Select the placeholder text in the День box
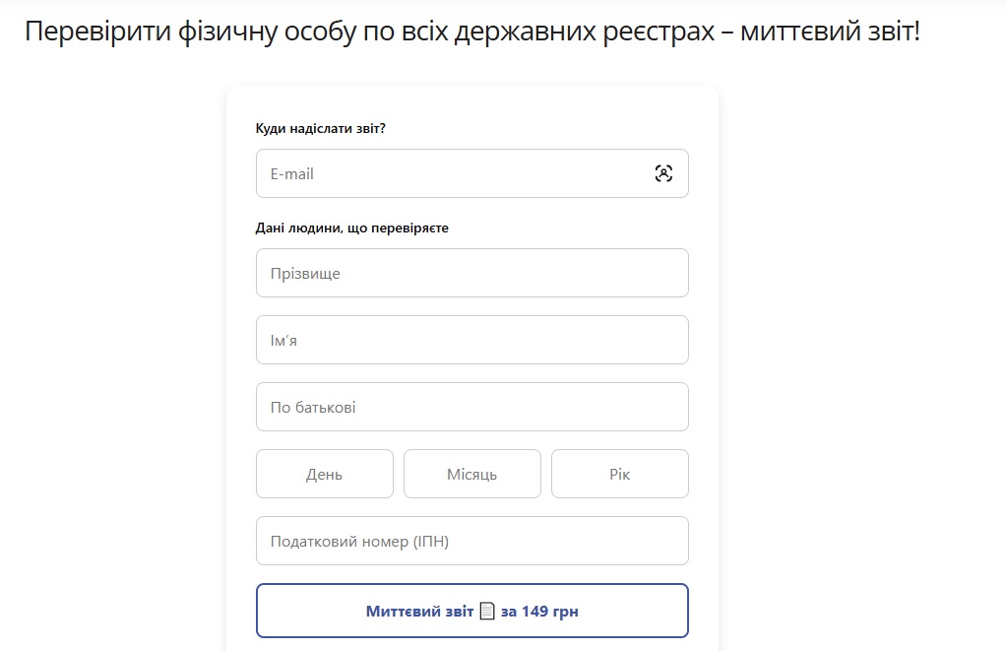 324,473
